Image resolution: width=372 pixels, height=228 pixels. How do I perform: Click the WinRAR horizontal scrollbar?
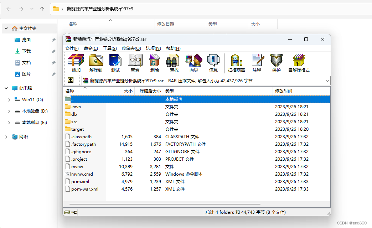tap(165, 204)
